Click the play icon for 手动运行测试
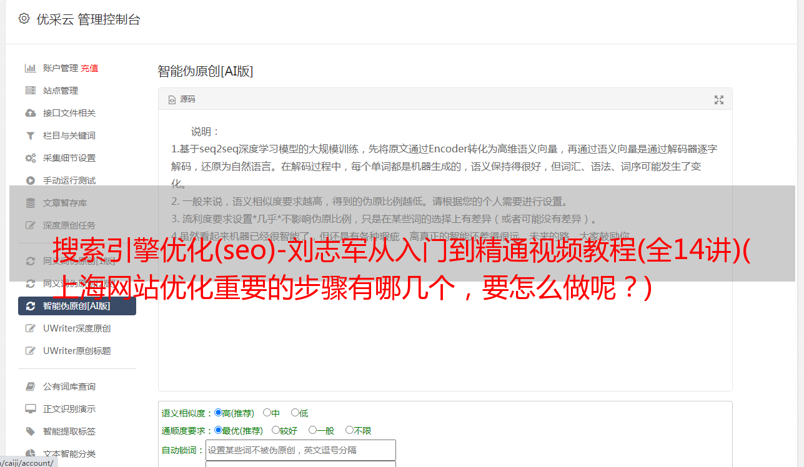 [x=30, y=180]
